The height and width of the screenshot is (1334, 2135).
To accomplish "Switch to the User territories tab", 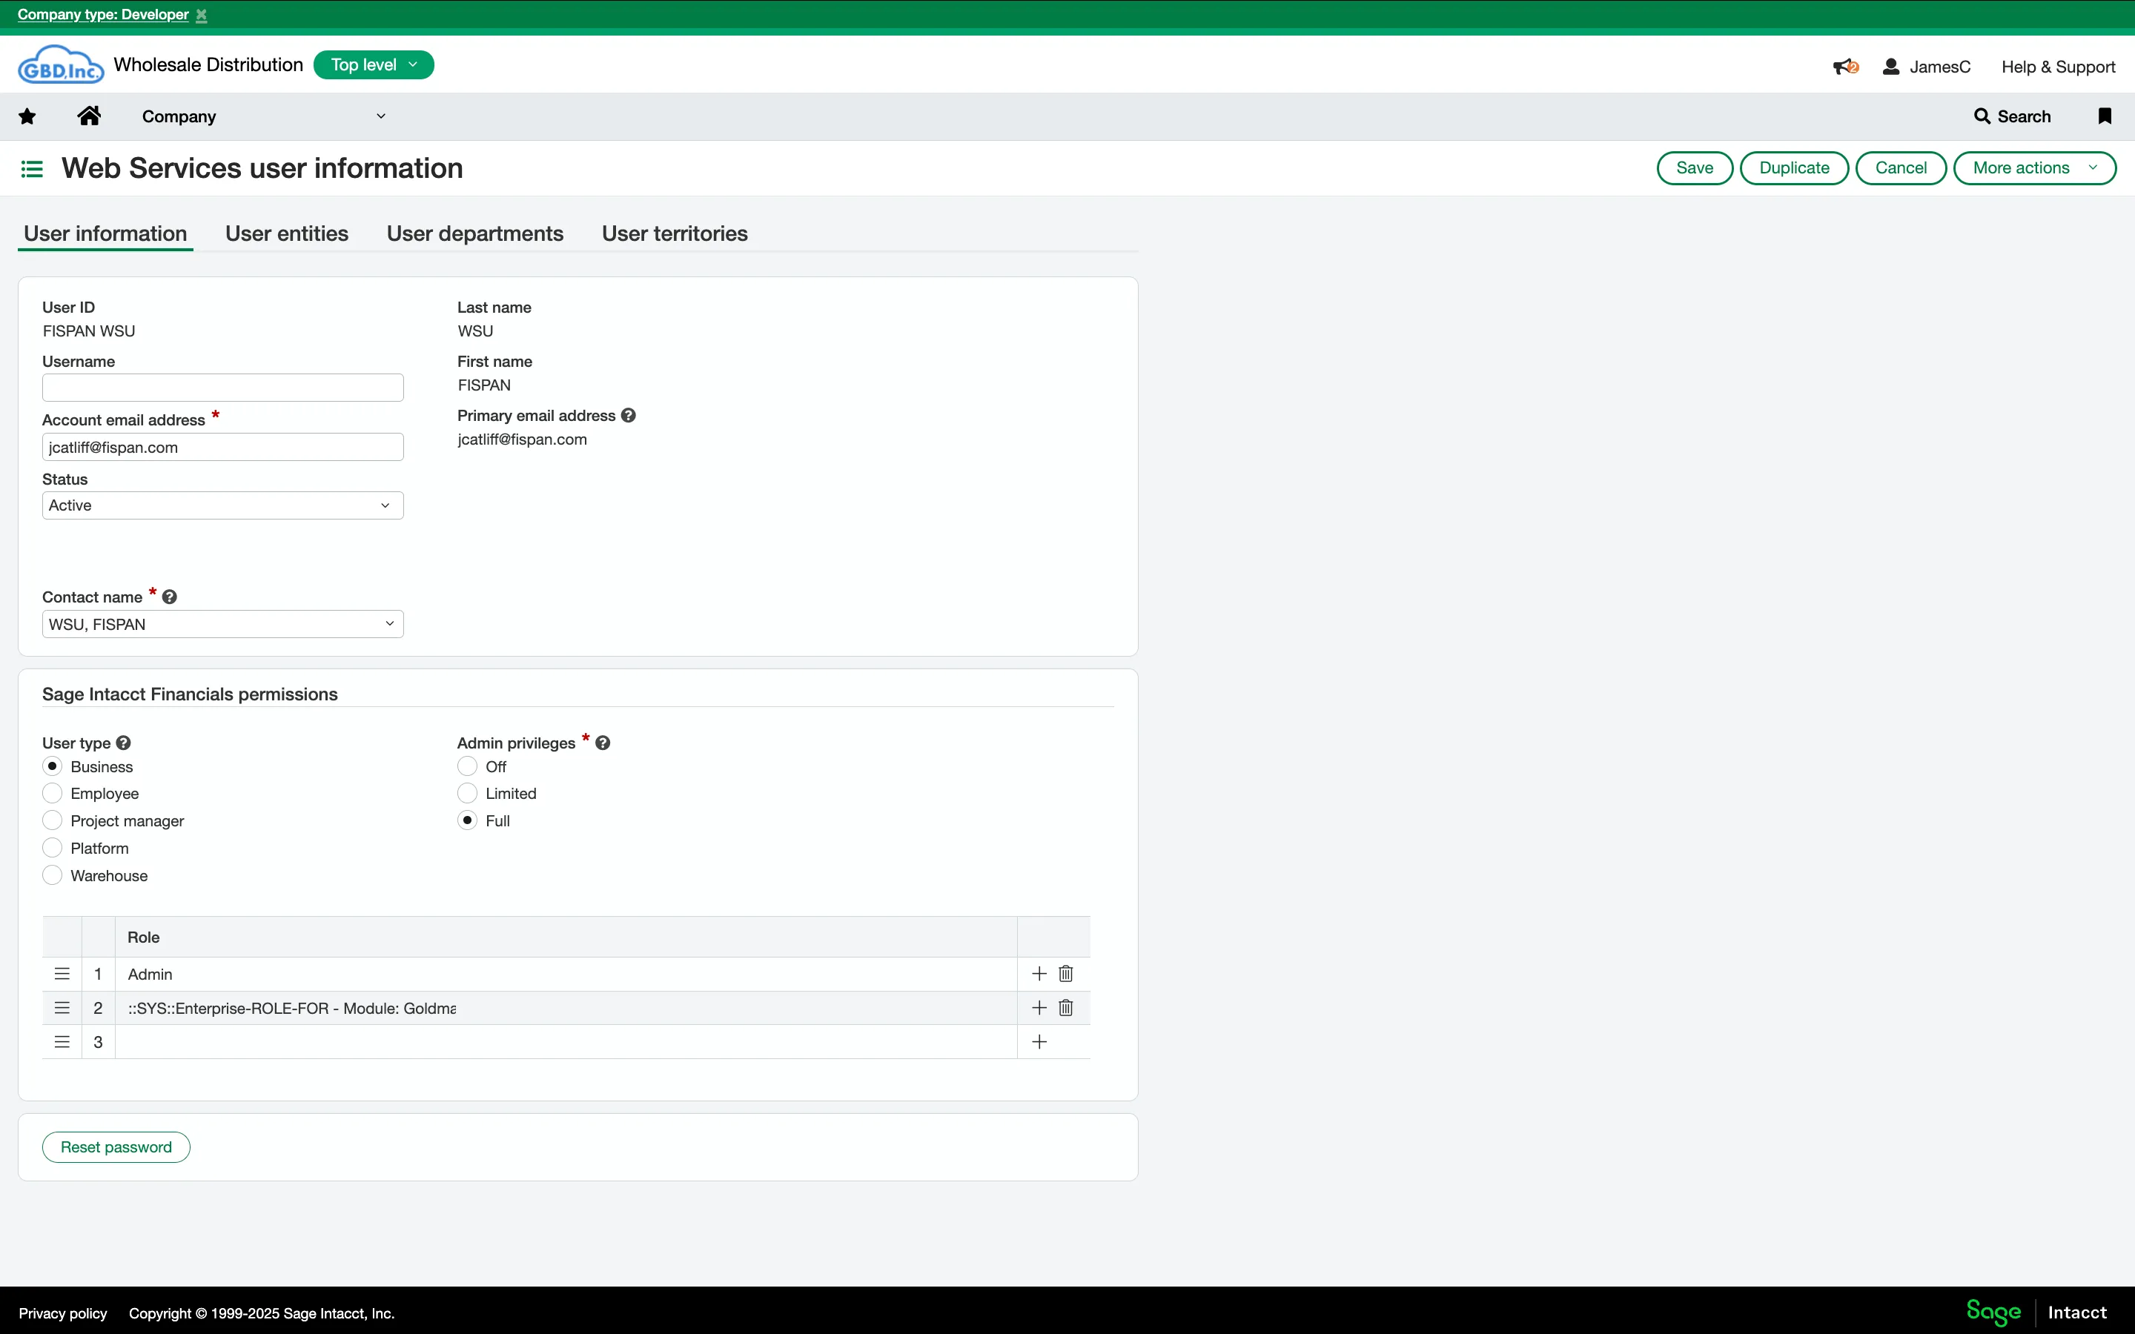I will click(x=675, y=233).
